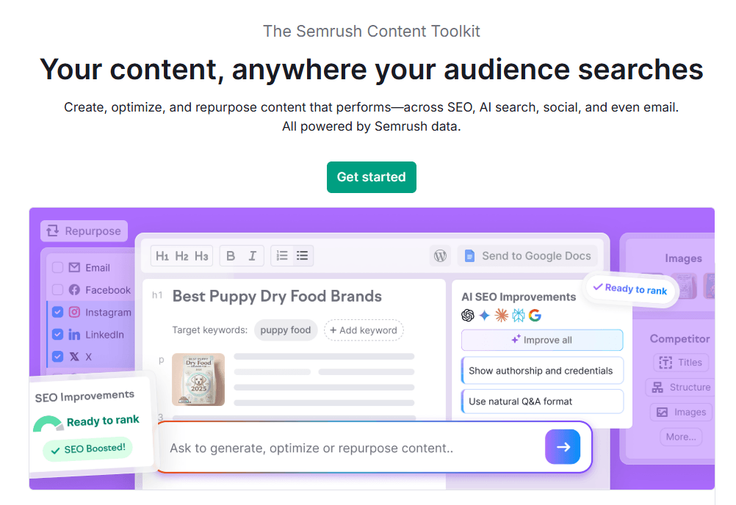Select the H3 heading format

pyautogui.click(x=201, y=256)
